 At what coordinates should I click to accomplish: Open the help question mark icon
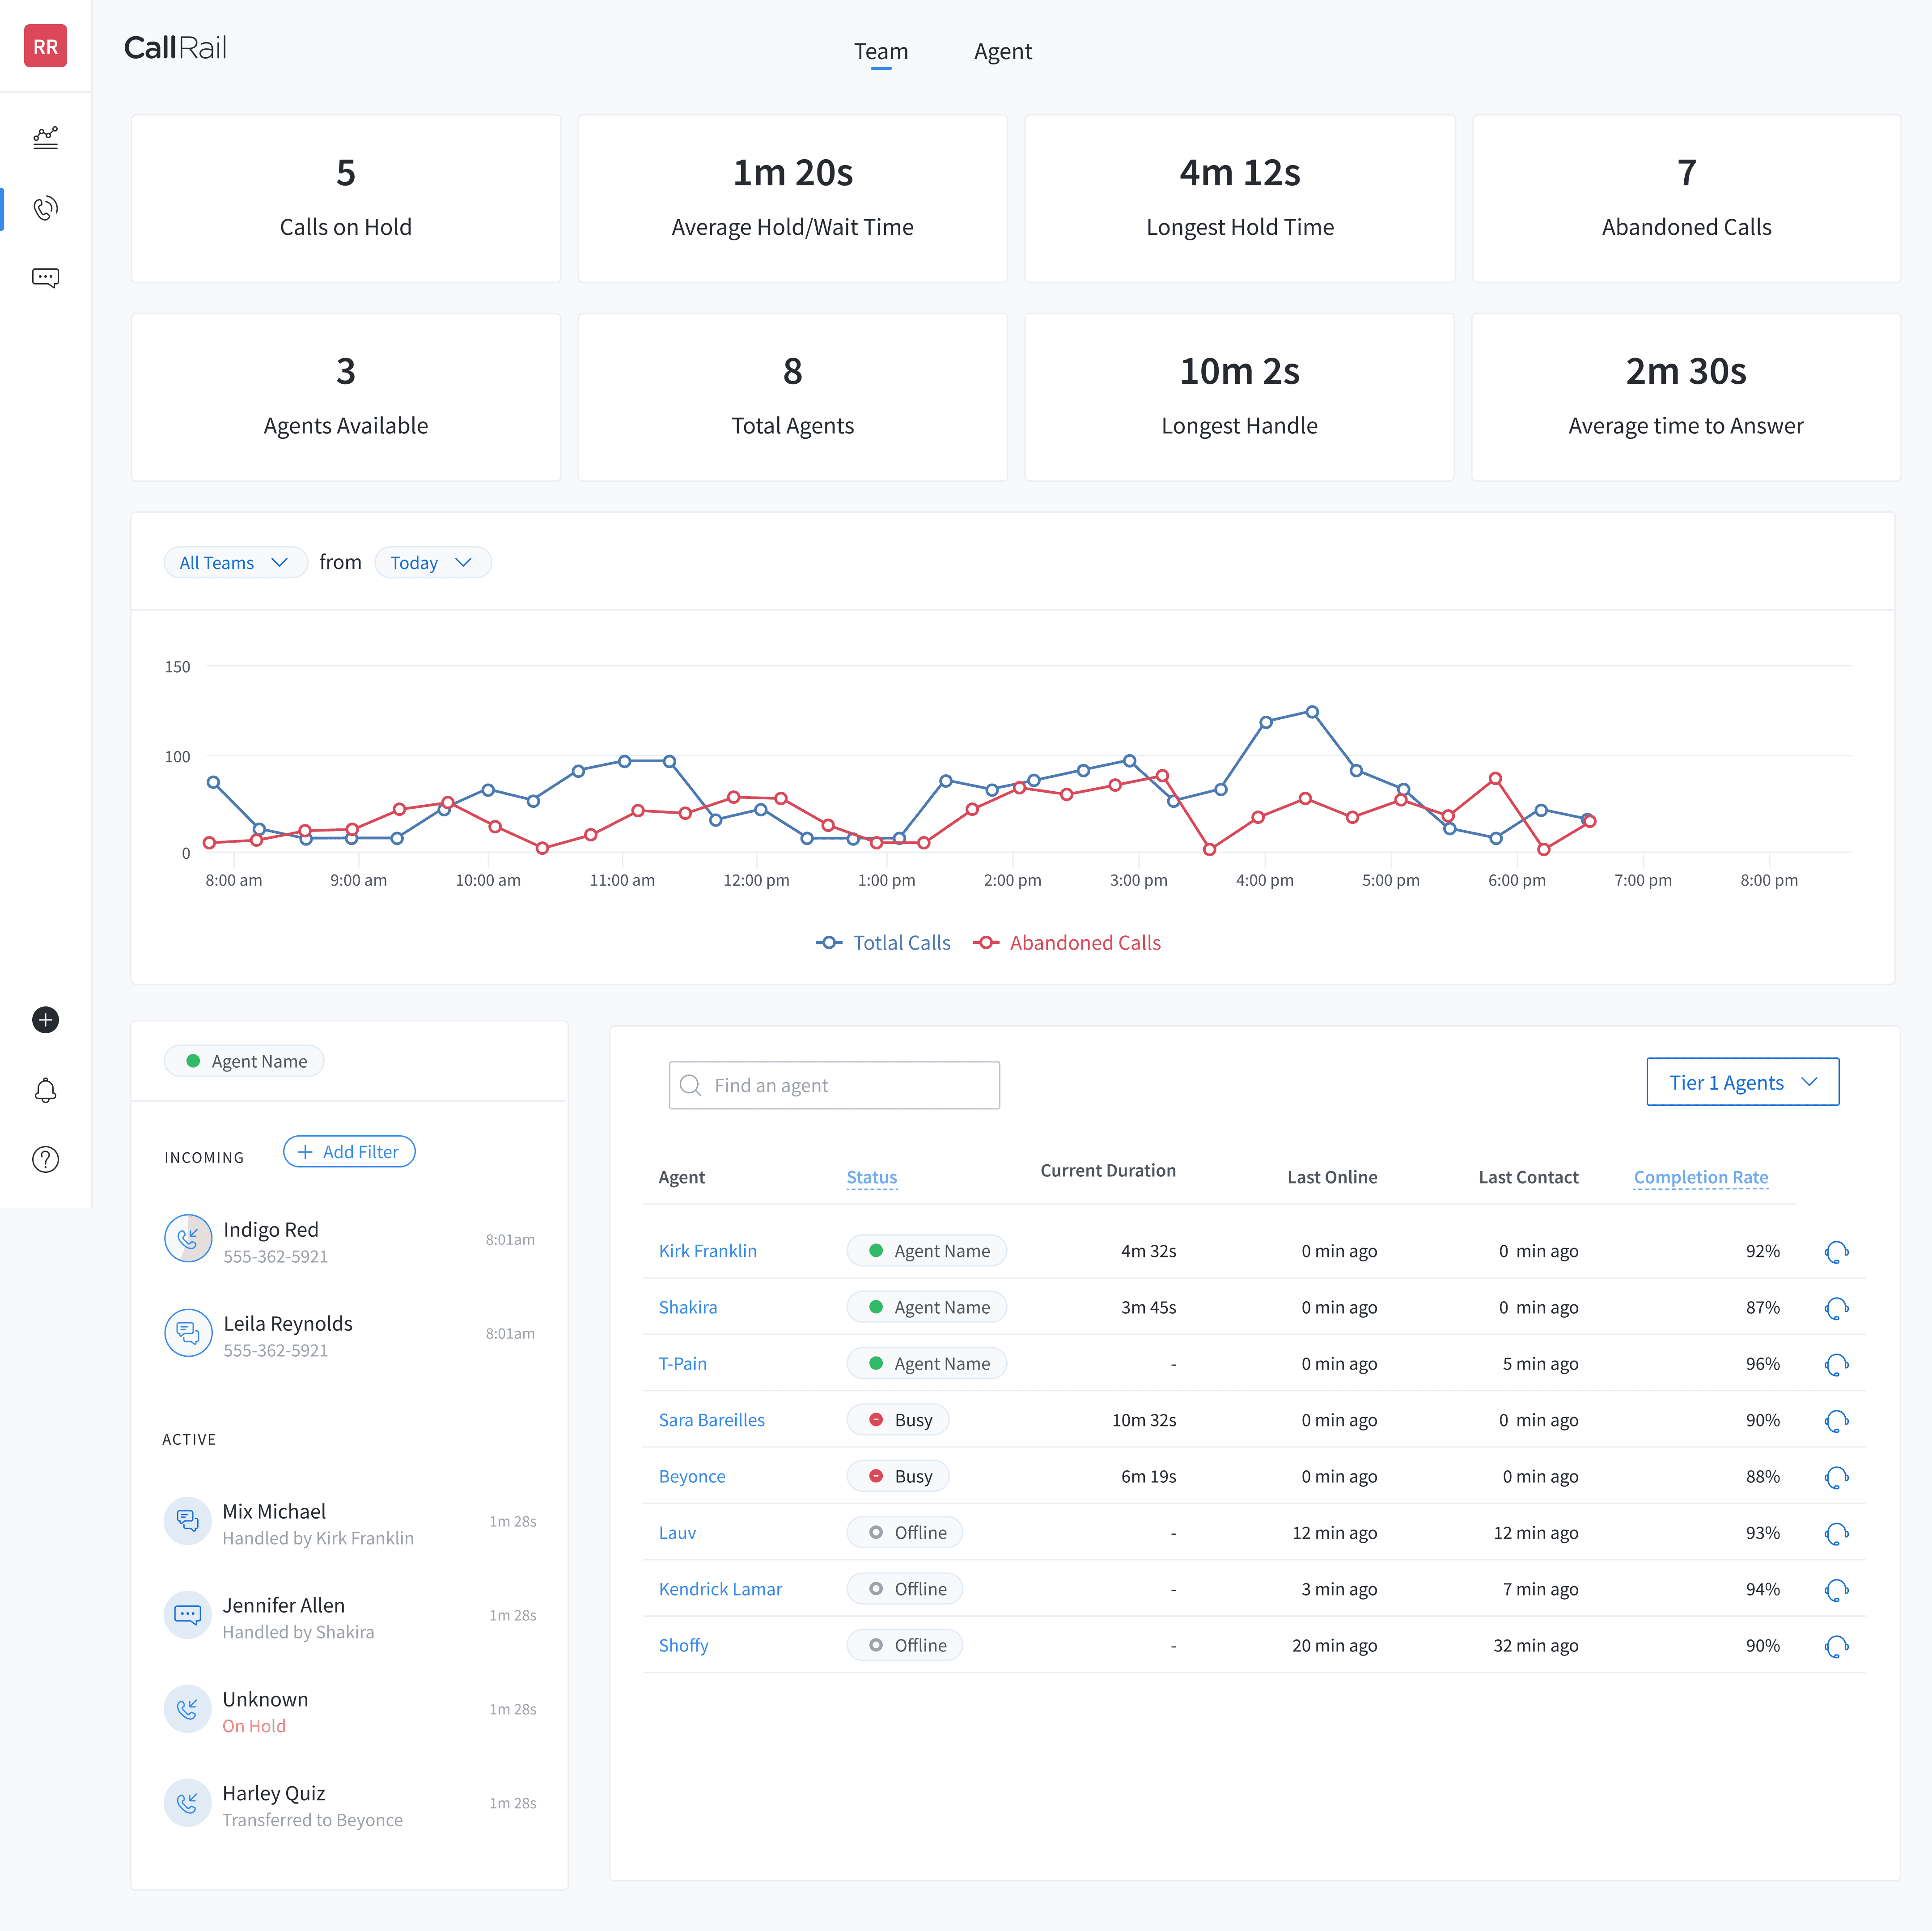point(45,1160)
